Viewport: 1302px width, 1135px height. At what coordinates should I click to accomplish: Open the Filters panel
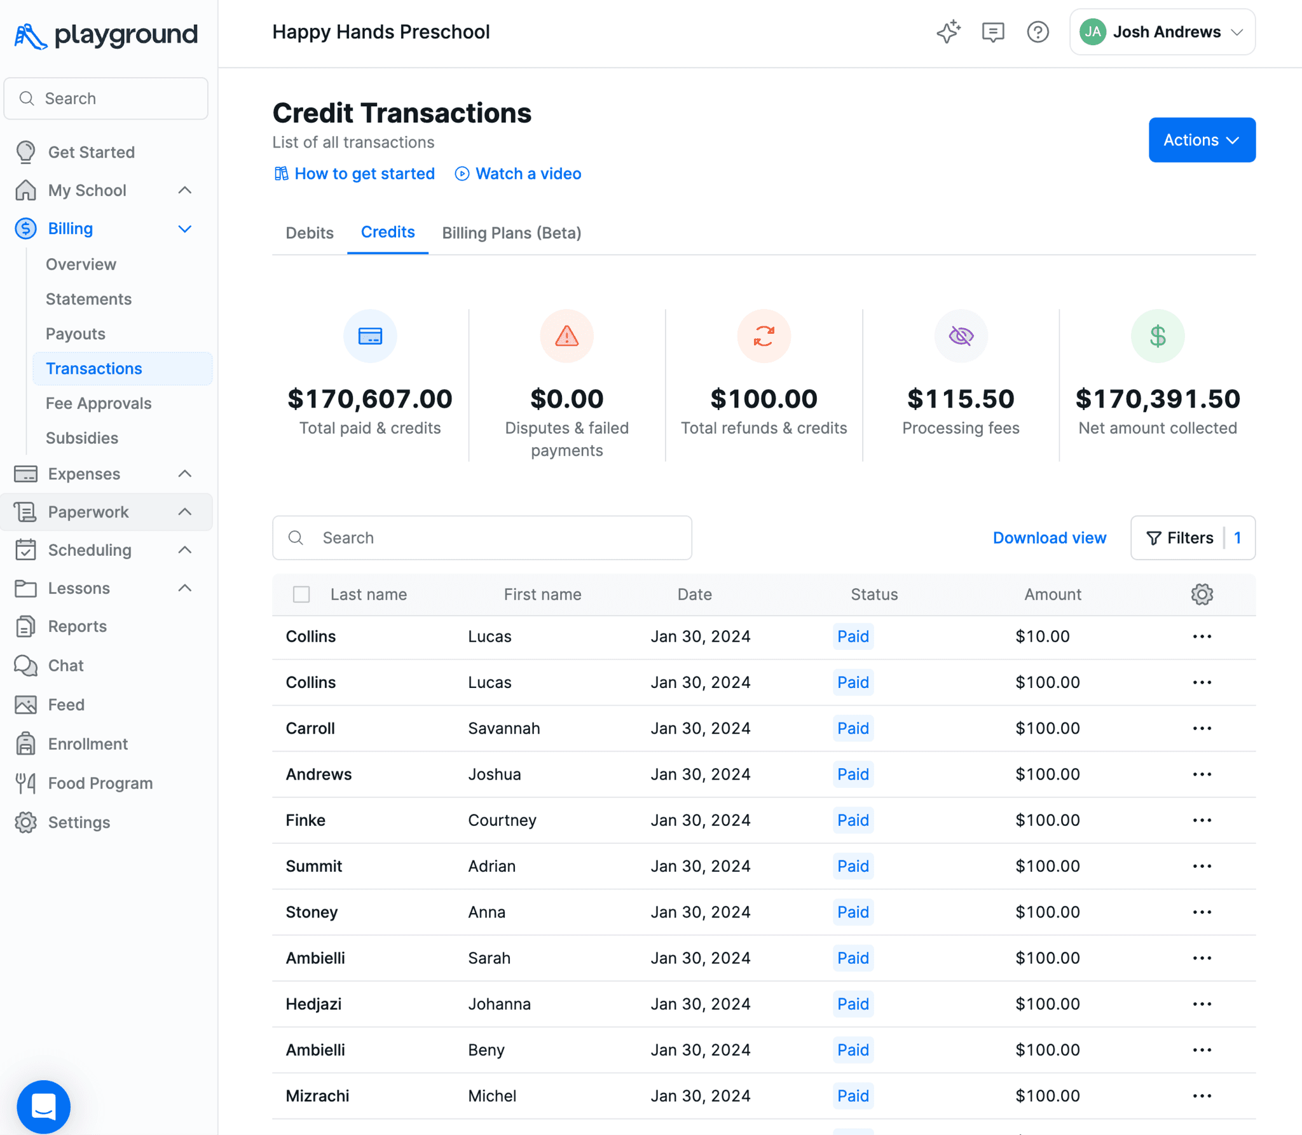1192,538
